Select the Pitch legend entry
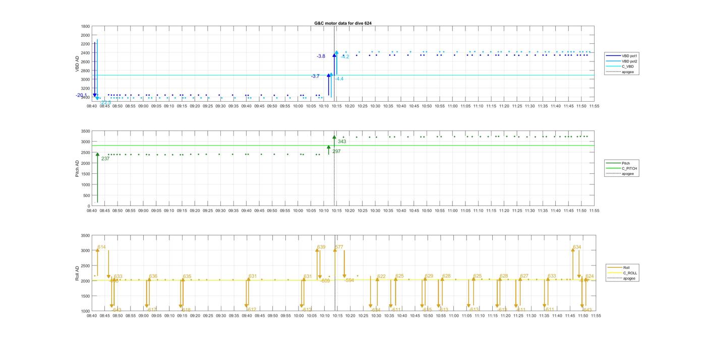This screenshot has width=706, height=349. pos(619,163)
